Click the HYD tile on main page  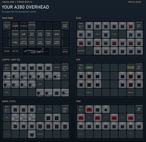coord(57,34)
